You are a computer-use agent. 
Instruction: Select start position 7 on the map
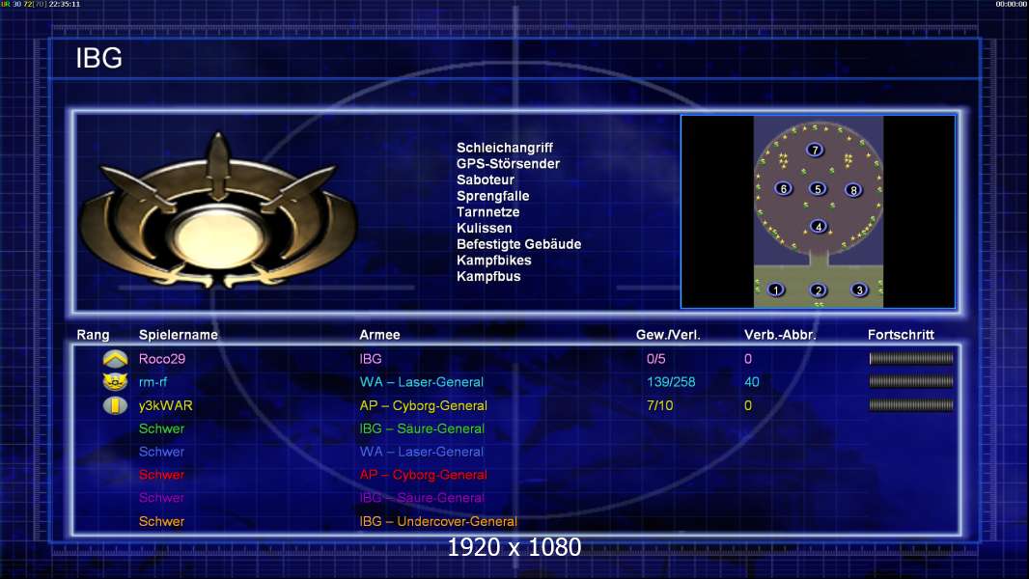[x=815, y=151]
